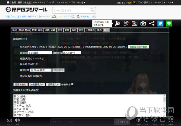Click the 还原角色名 button
Viewport: 181px width, 126px height.
(21, 84)
